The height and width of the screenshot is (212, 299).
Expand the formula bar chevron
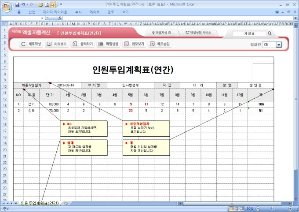tap(295, 18)
